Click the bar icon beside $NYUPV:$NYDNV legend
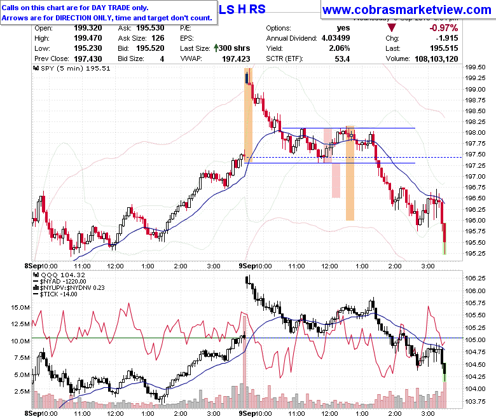Viewport: 496px width, 419px height. 36,288
